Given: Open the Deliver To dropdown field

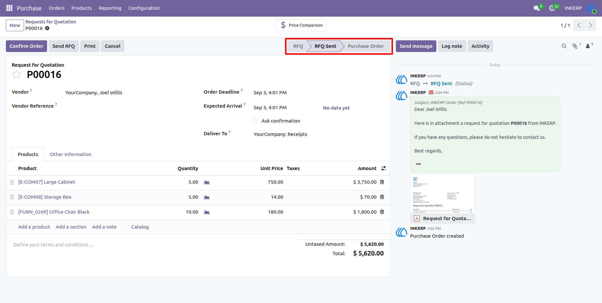Looking at the screenshot, I should click(x=318, y=134).
